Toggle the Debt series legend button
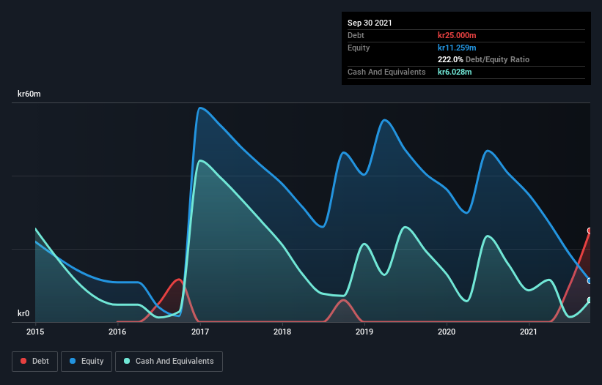602x385 pixels. pyautogui.click(x=34, y=362)
